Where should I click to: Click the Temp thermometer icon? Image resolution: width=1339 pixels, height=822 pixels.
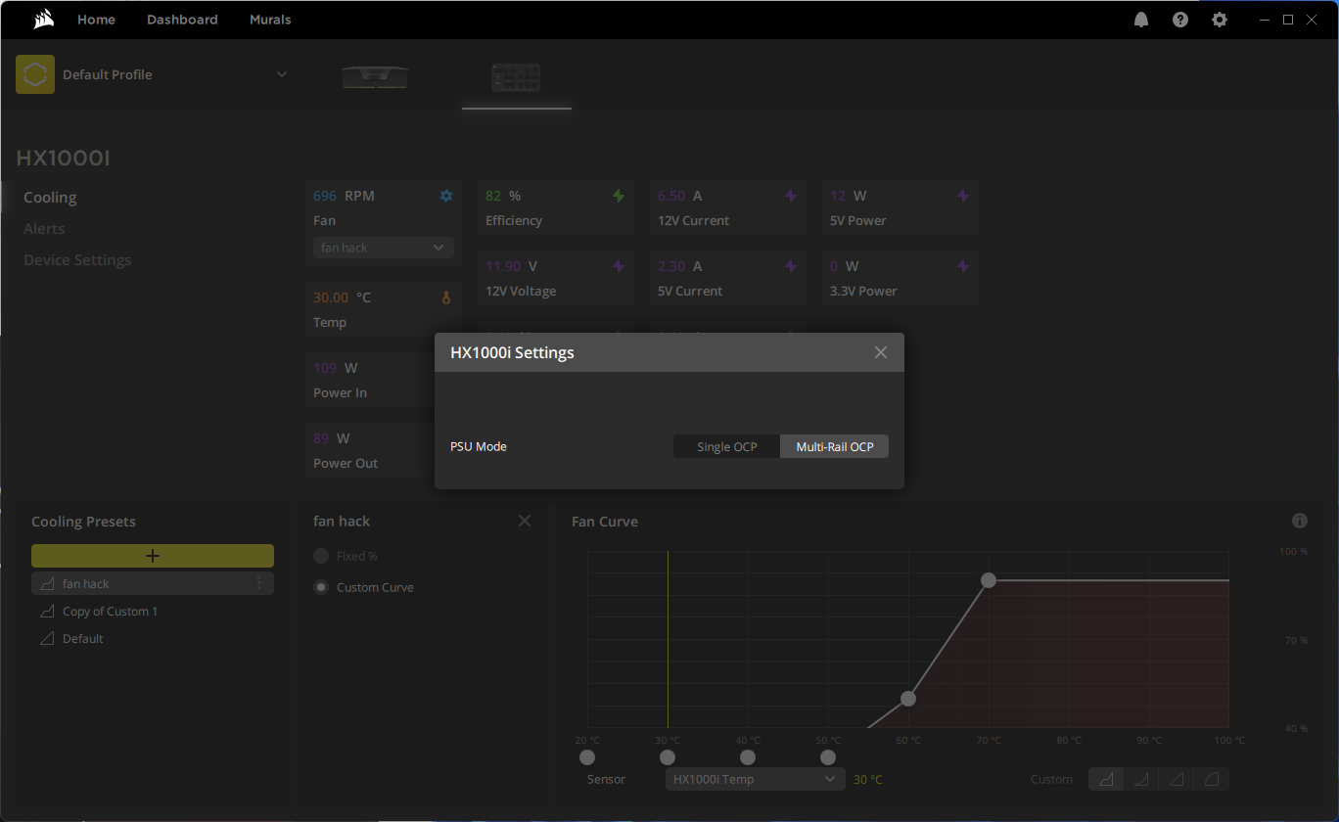point(446,297)
